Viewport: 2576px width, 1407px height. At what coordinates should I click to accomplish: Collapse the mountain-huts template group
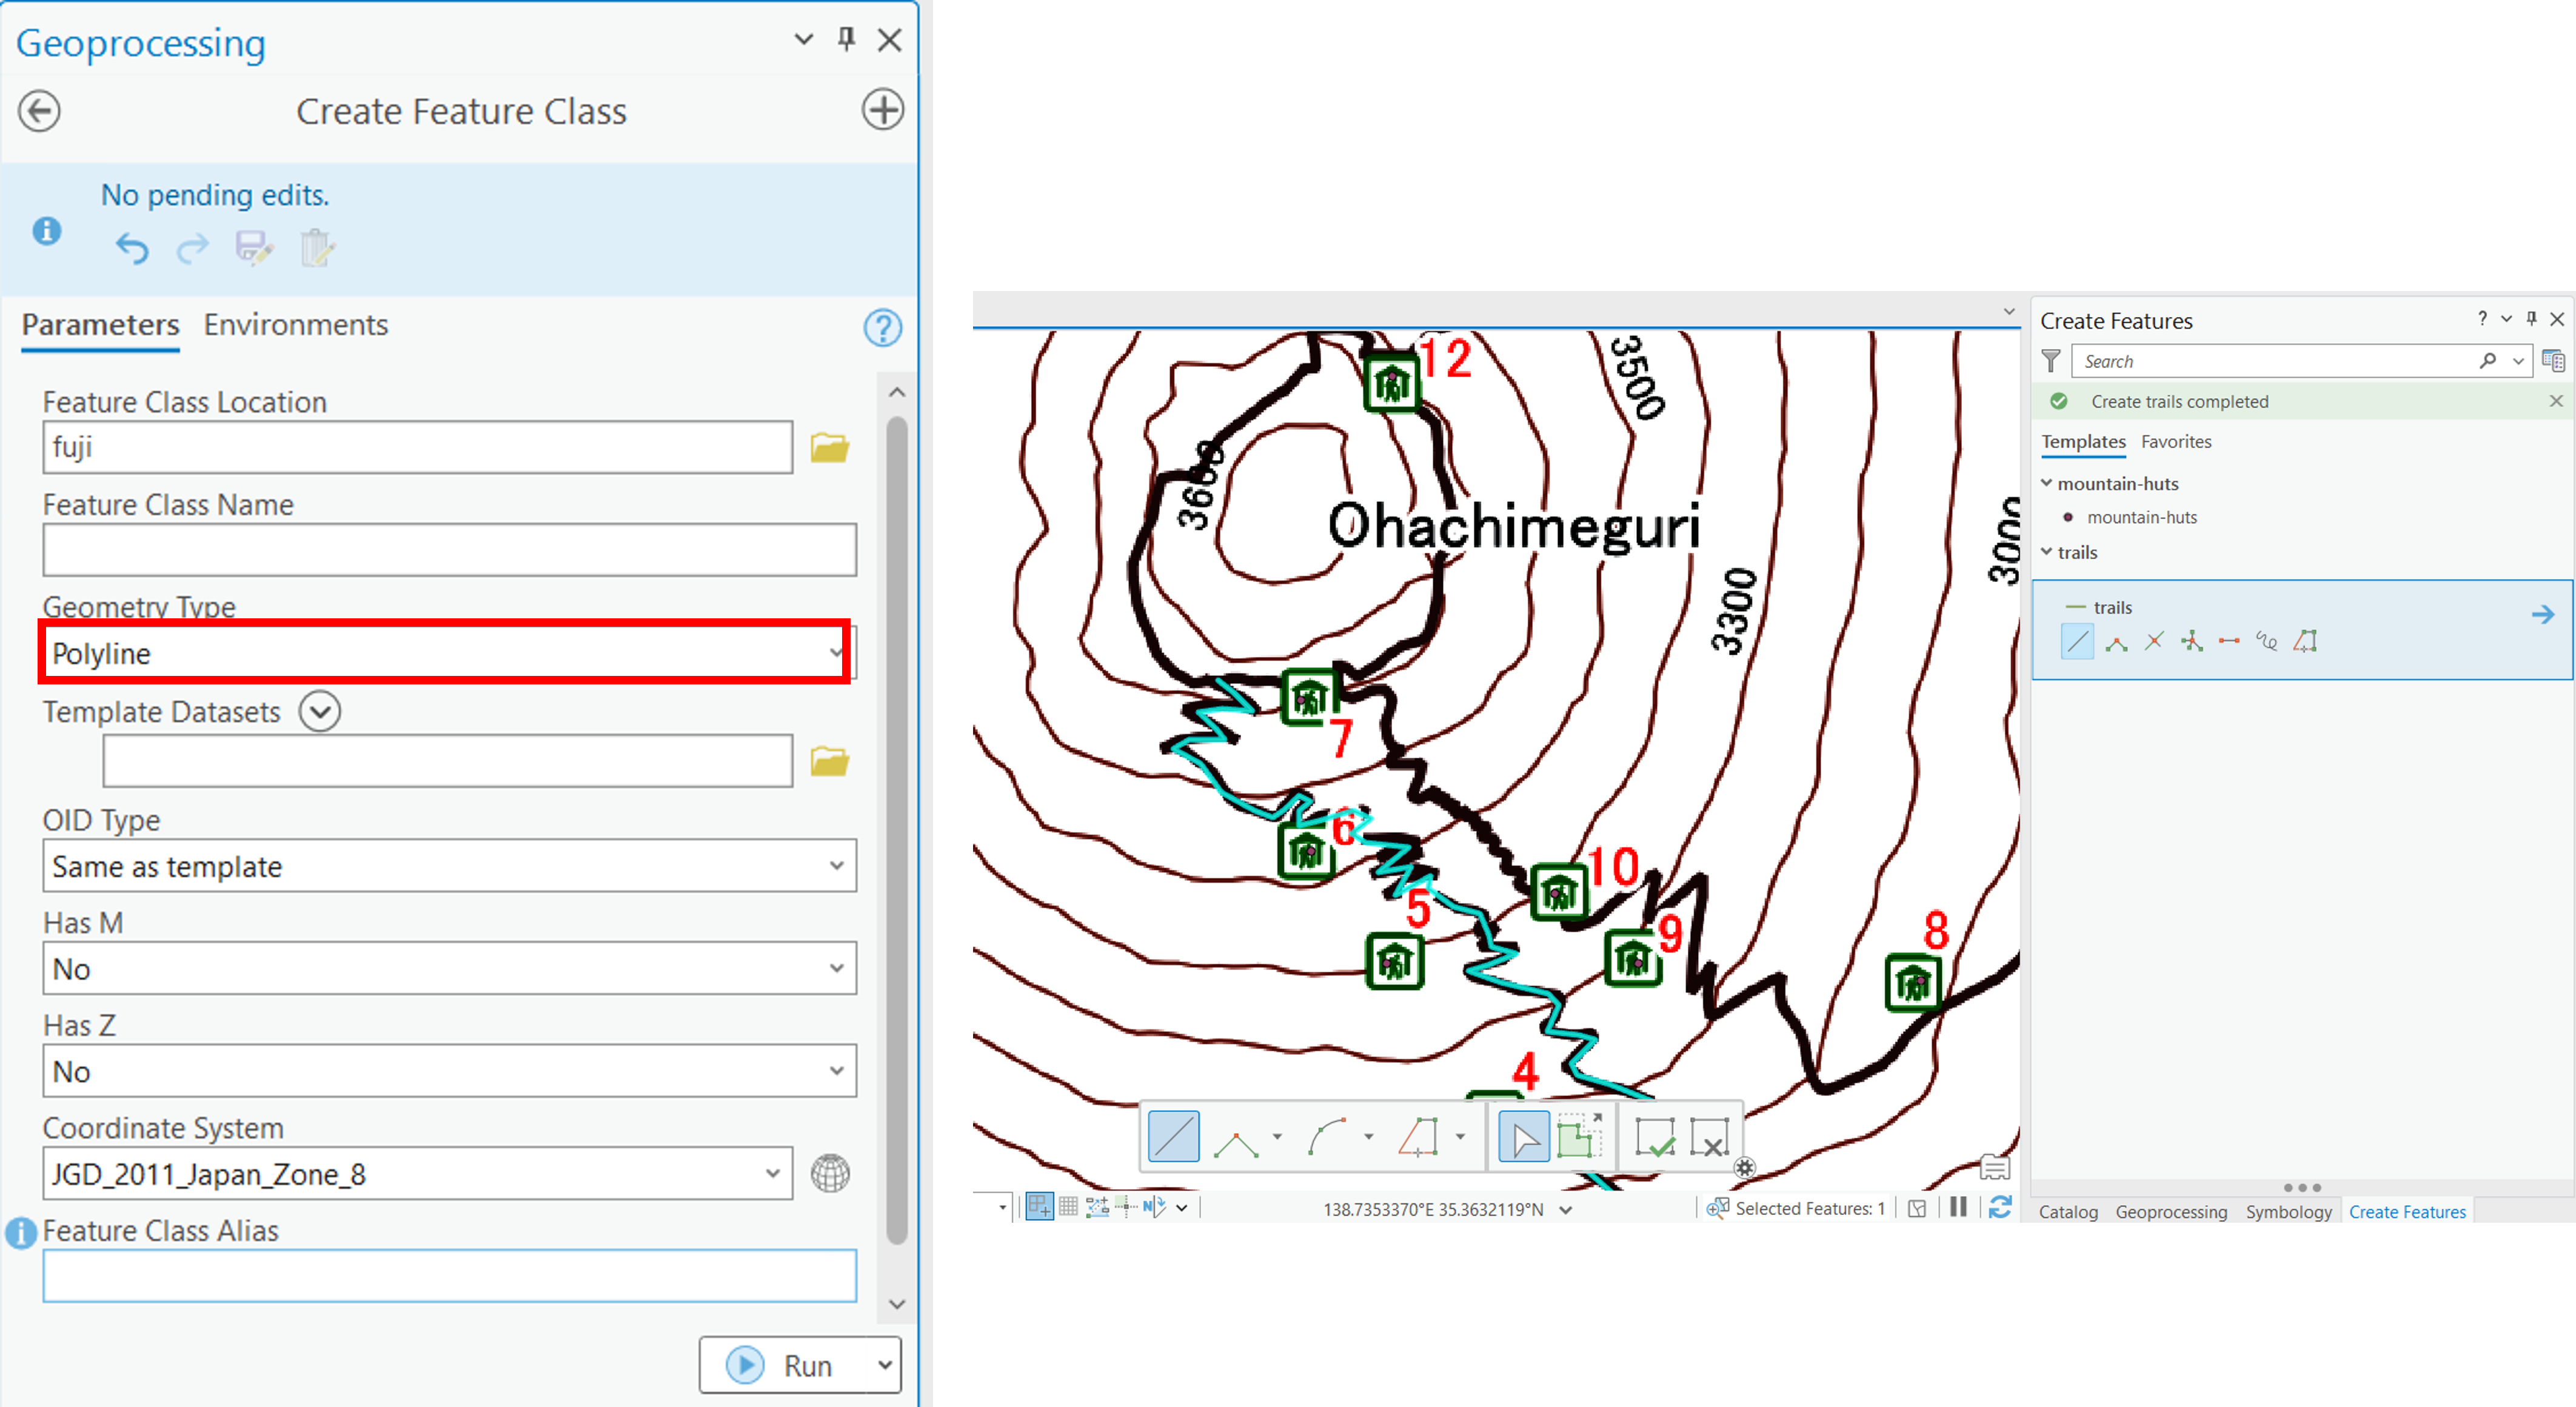pos(2047,483)
